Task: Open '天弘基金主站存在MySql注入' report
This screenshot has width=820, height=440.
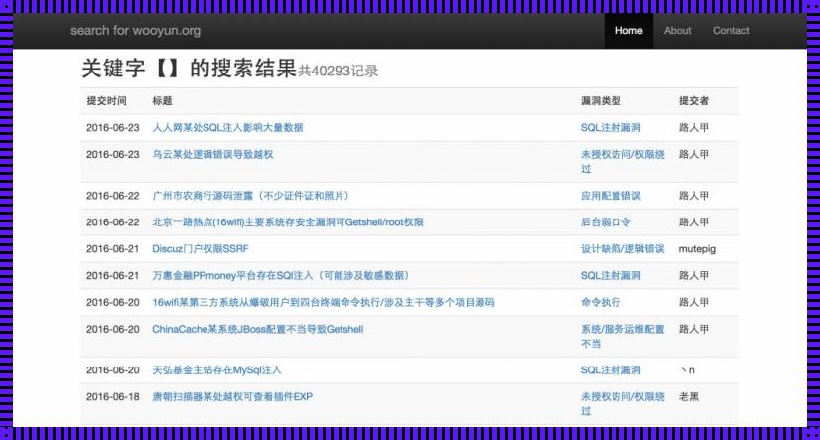Action: pos(216,370)
